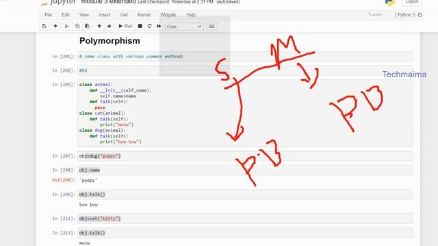
Task: Click the bow bow output text
Action: pyautogui.click(x=88, y=204)
